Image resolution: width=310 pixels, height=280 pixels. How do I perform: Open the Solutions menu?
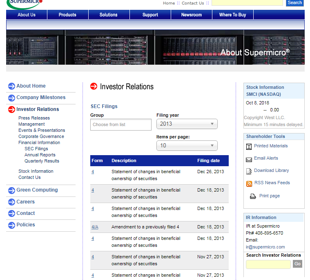point(109,15)
